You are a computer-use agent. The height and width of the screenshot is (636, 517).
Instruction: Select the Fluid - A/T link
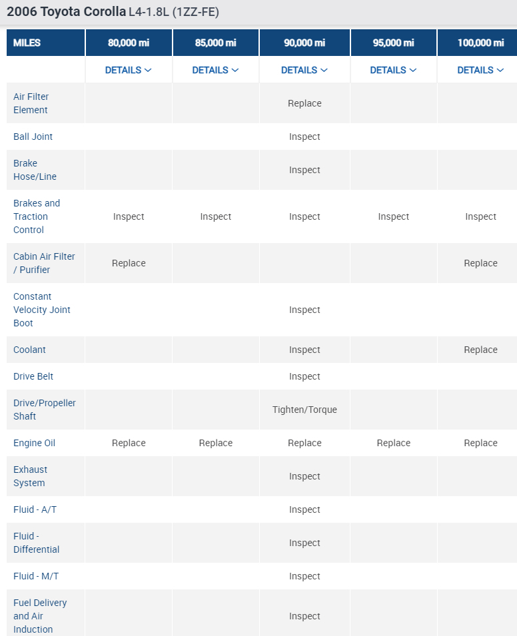tap(35, 509)
